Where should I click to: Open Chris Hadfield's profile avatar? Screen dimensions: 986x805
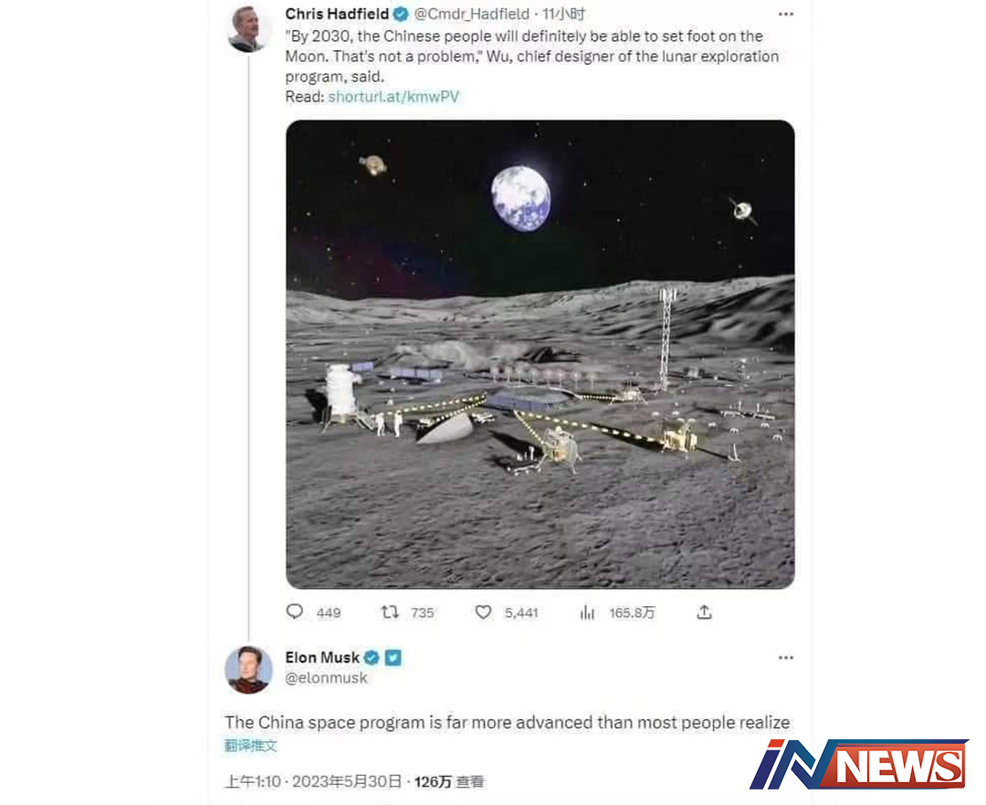point(249,28)
